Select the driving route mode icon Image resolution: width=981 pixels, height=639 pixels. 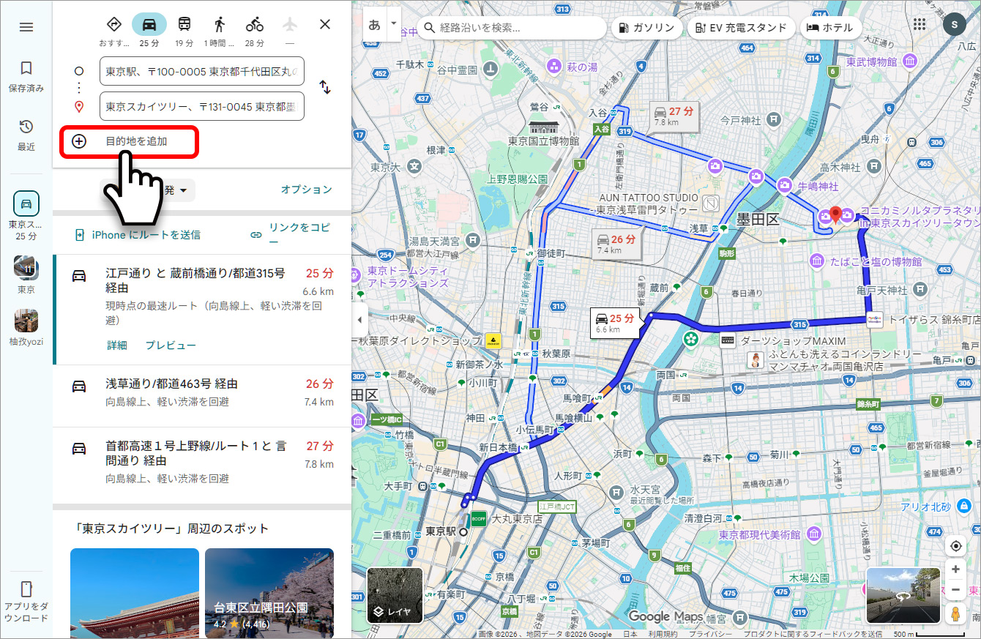(149, 23)
